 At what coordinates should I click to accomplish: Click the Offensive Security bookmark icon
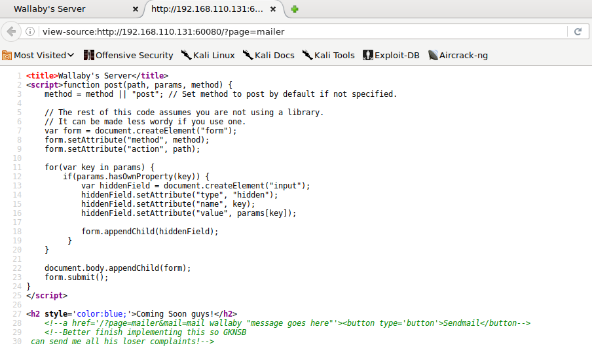88,55
